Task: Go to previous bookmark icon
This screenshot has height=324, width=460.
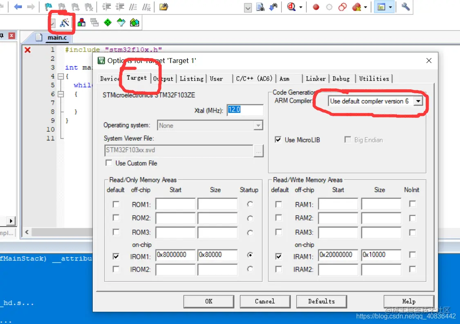Action: click(62, 7)
